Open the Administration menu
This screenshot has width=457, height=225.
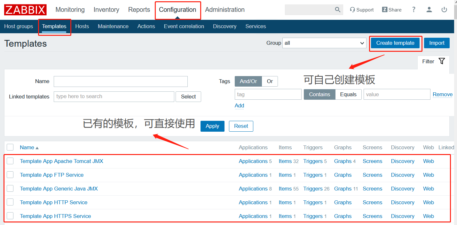pos(225,10)
